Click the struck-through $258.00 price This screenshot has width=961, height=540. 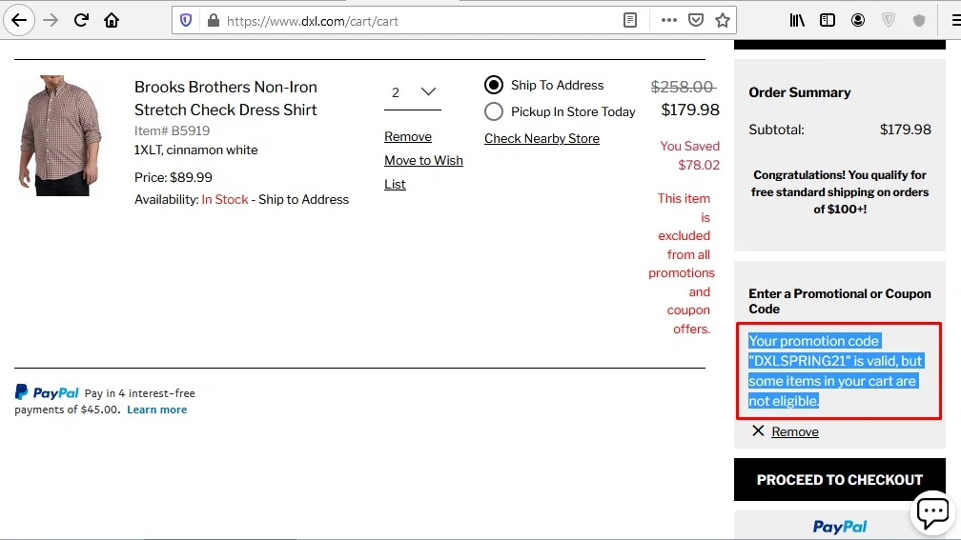point(683,87)
